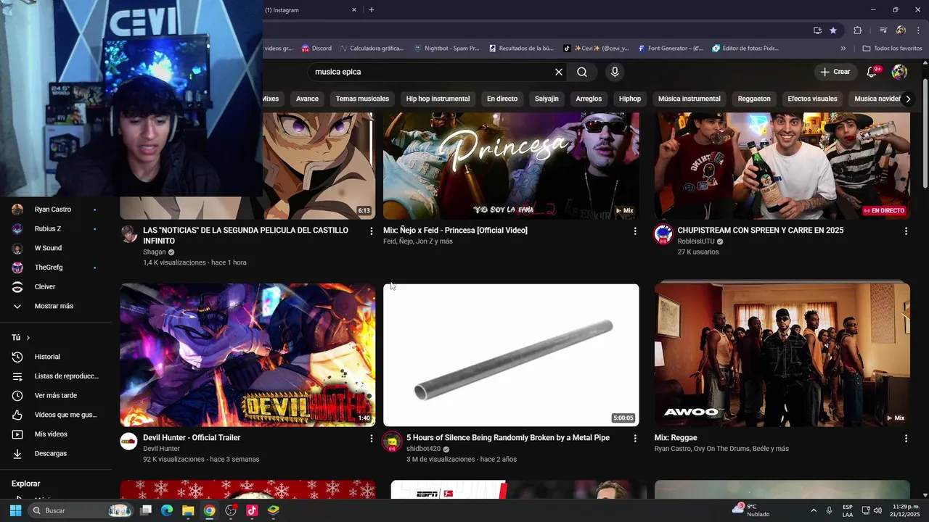Open File Explorer from taskbar
The width and height of the screenshot is (929, 522).
pyautogui.click(x=188, y=510)
